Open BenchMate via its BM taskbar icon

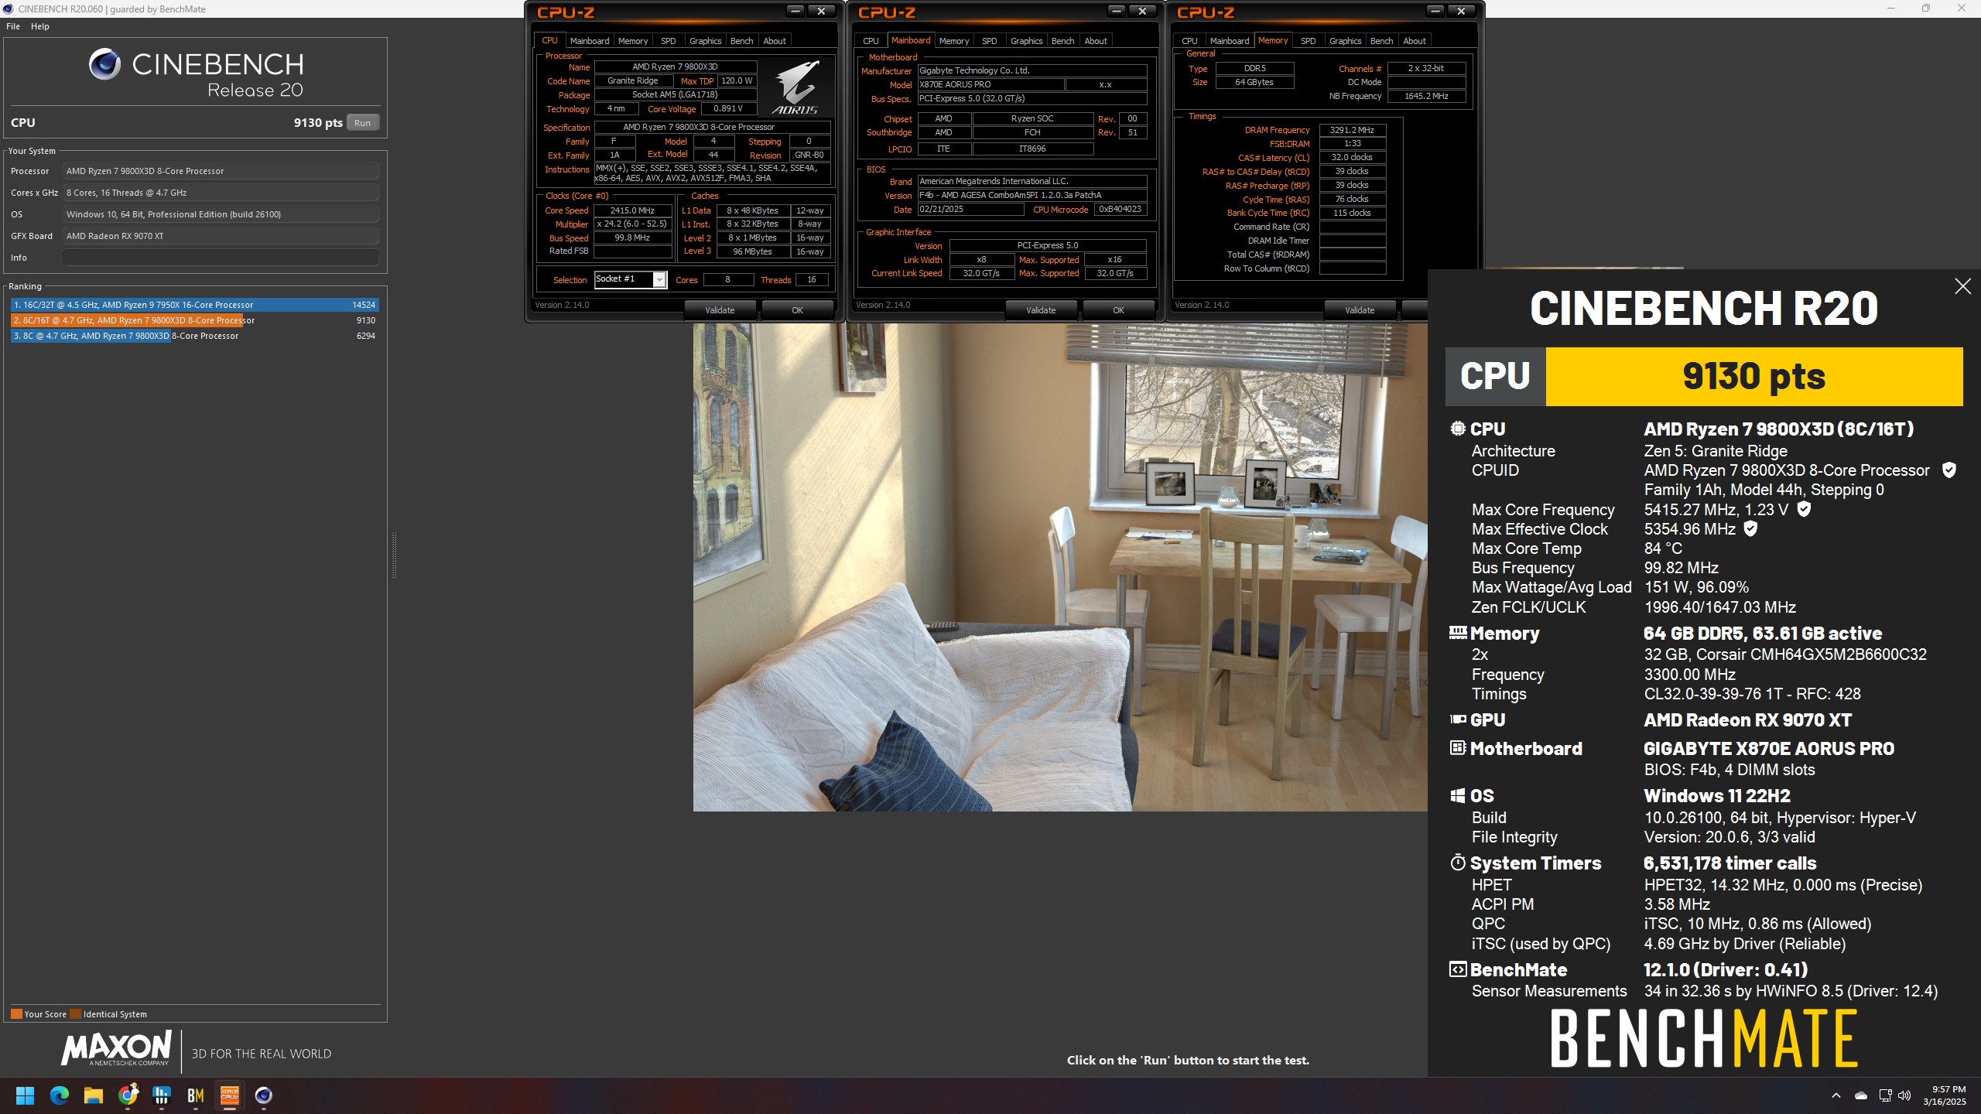(x=196, y=1095)
